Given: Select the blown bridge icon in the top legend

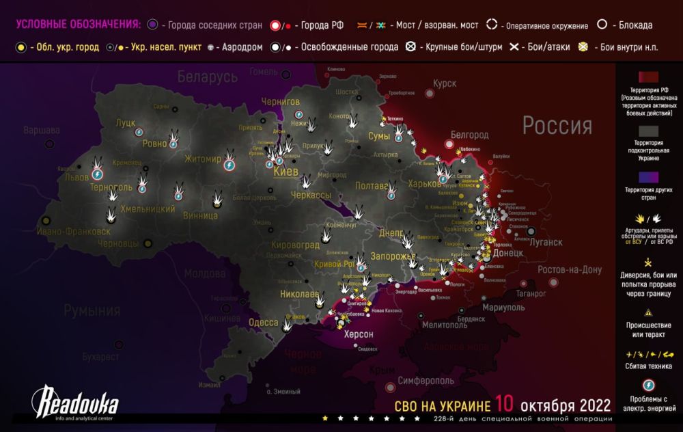Looking at the screenshot, I should tap(379, 24).
